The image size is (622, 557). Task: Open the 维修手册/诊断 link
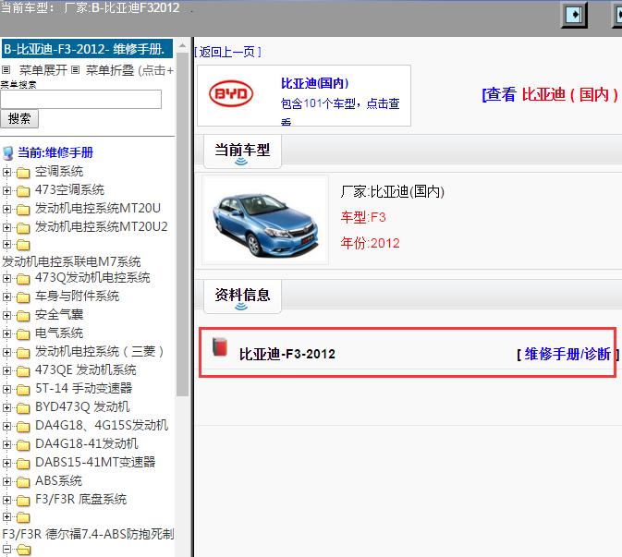click(x=567, y=354)
